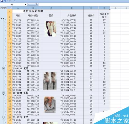Select column G header
The width and height of the screenshot is (129, 124).
tap(104, 8)
